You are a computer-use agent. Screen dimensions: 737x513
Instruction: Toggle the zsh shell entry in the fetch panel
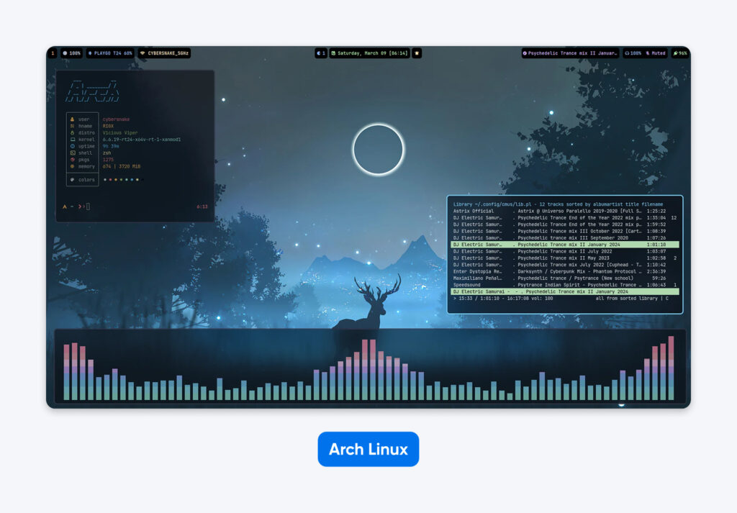click(x=105, y=153)
